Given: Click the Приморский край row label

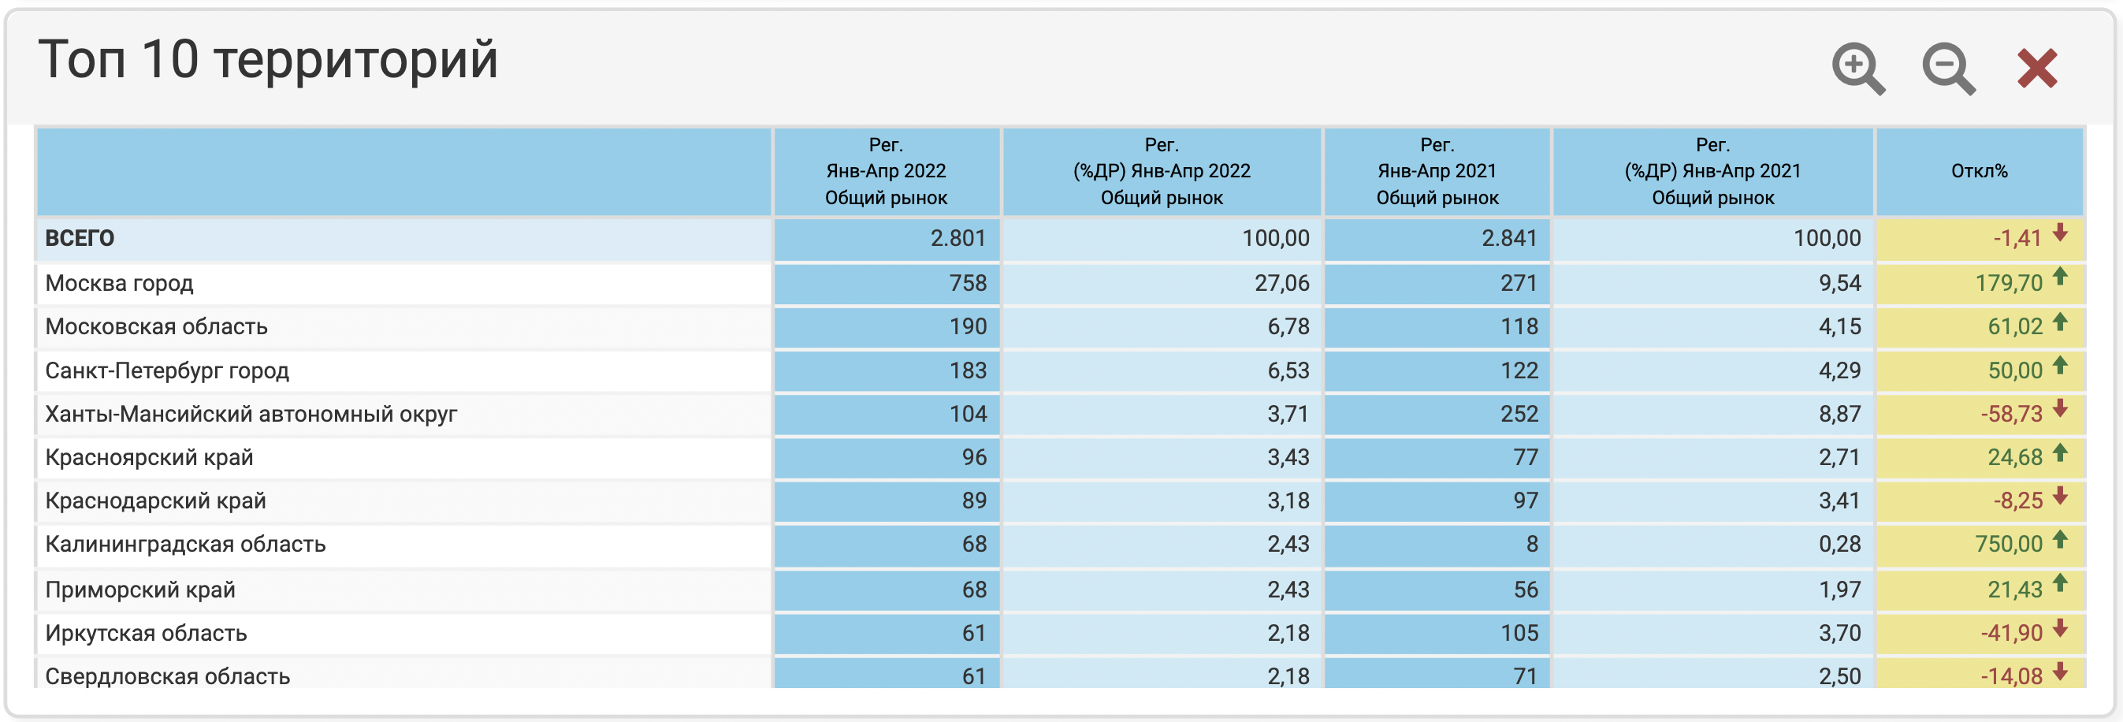Looking at the screenshot, I should click(x=140, y=590).
